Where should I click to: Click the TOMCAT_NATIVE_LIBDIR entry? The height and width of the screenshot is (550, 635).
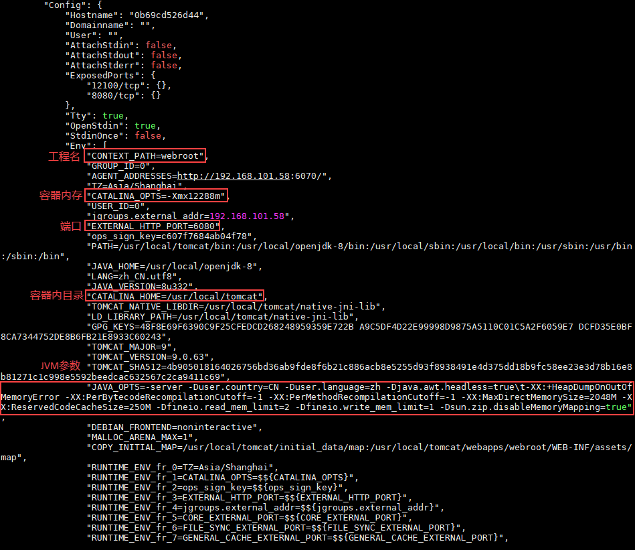[236, 307]
